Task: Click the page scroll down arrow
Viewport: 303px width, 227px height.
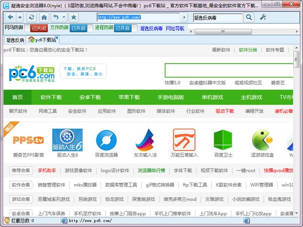Action: click(296, 213)
